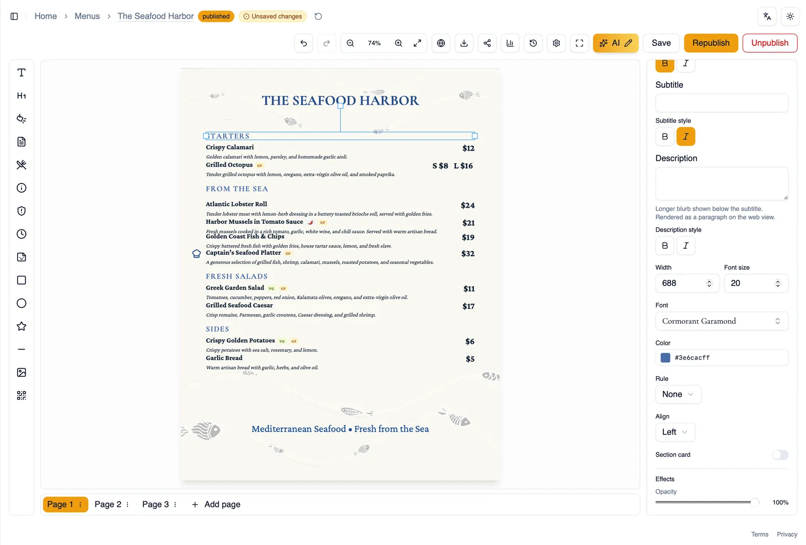The width and height of the screenshot is (806, 545).
Task: Insert a circle shape from sidebar
Action: (21, 303)
